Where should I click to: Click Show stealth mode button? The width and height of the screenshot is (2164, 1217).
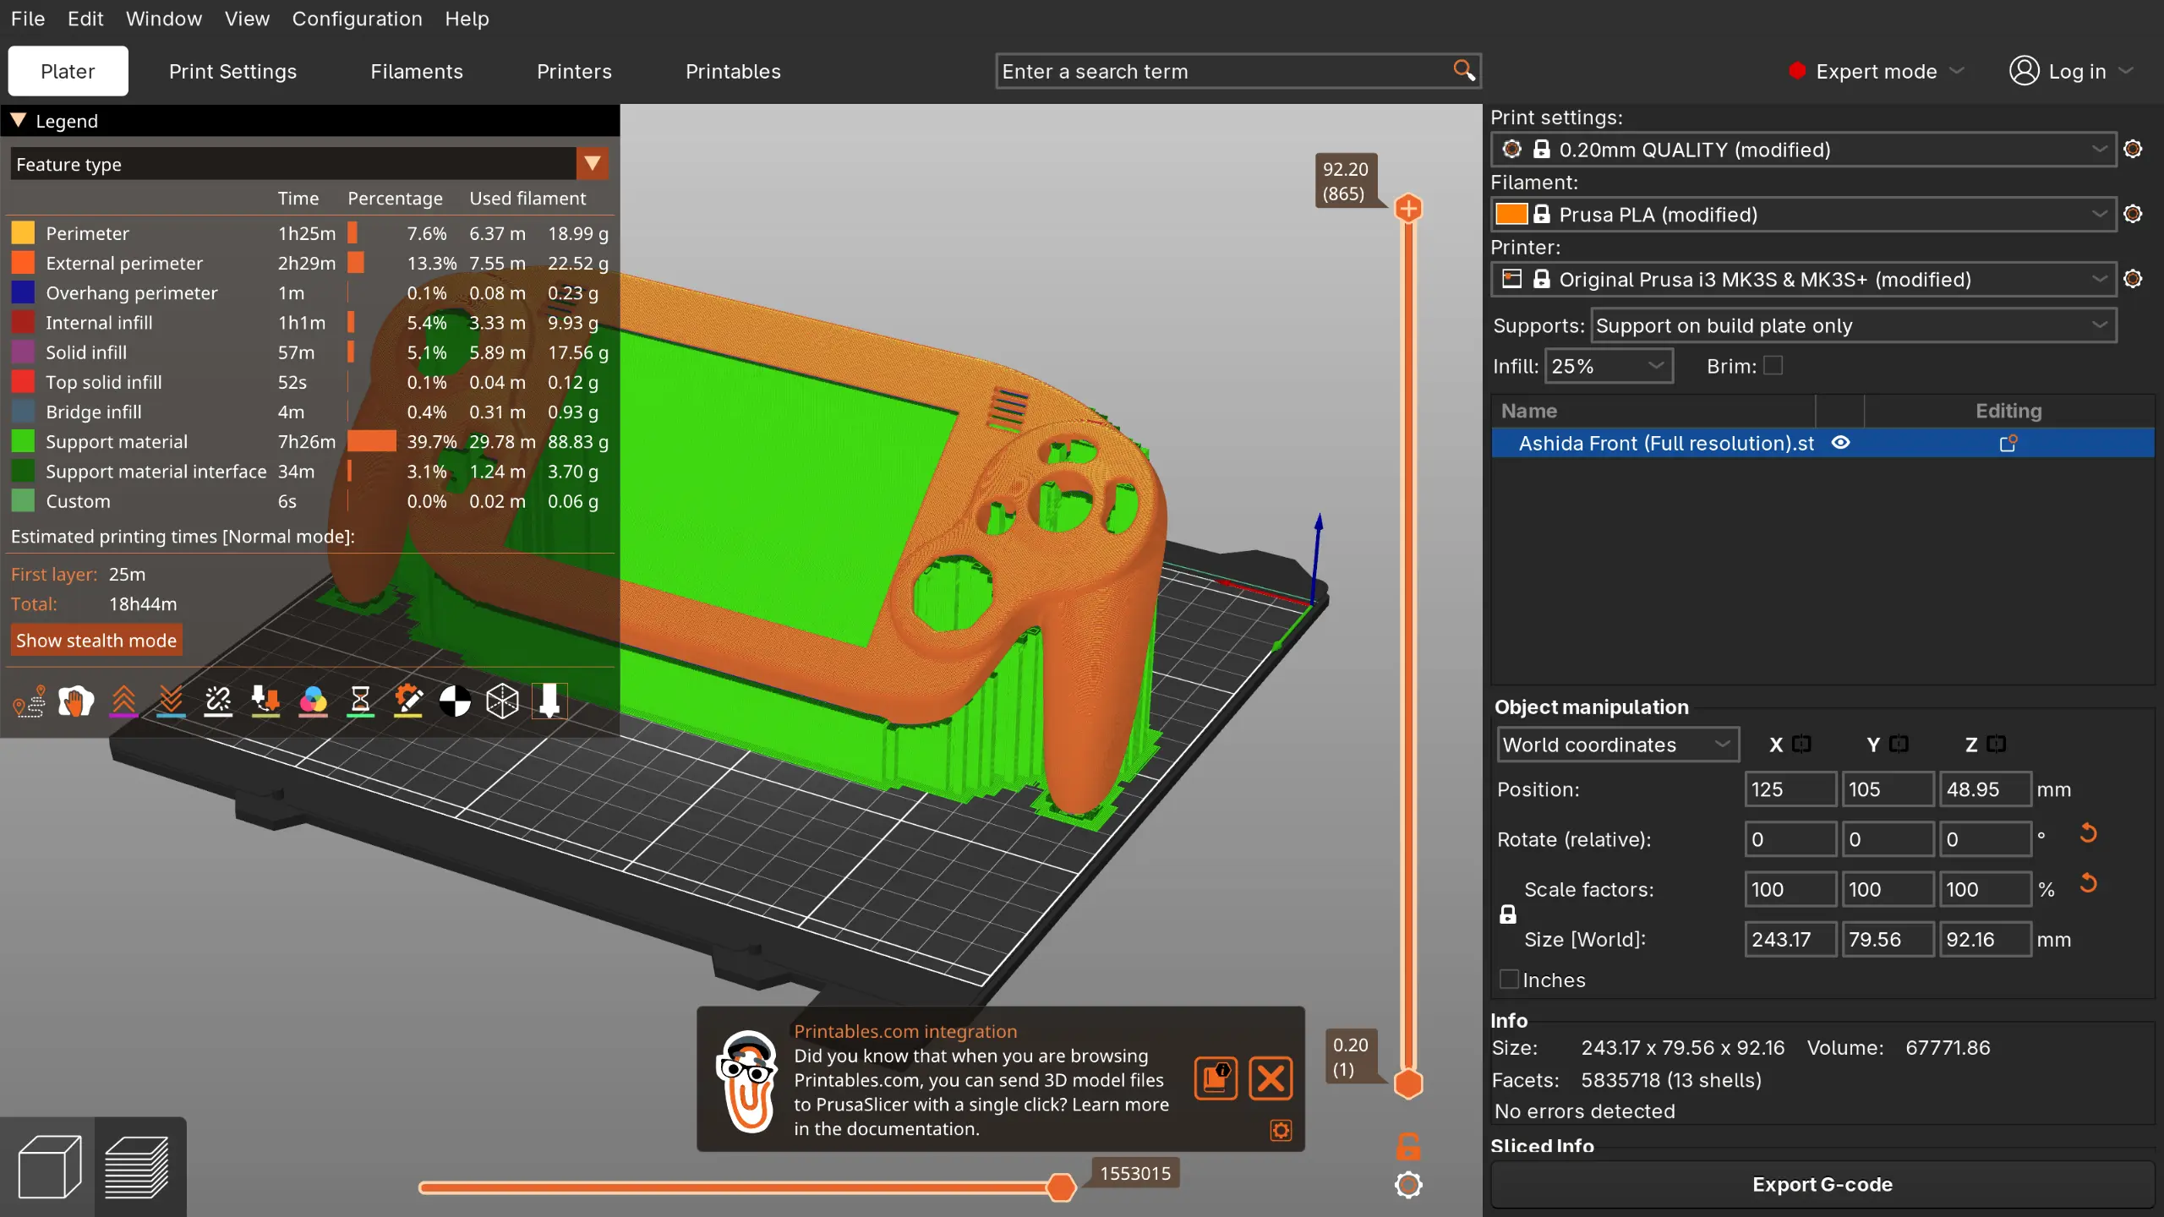click(x=96, y=640)
